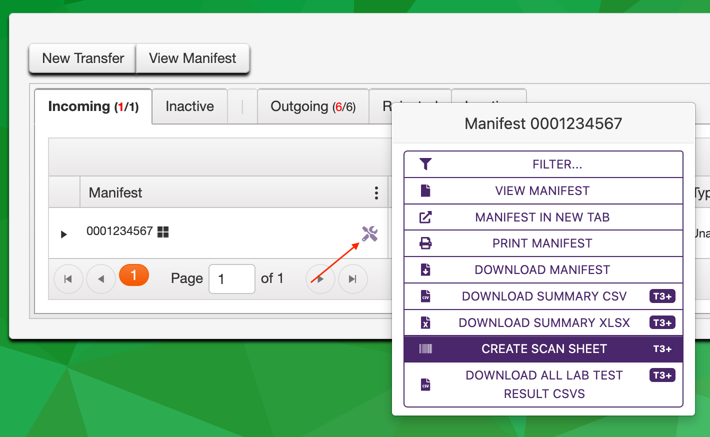This screenshot has height=437, width=710.
Task: Open Manifest column three-dot menu
Action: point(376,193)
